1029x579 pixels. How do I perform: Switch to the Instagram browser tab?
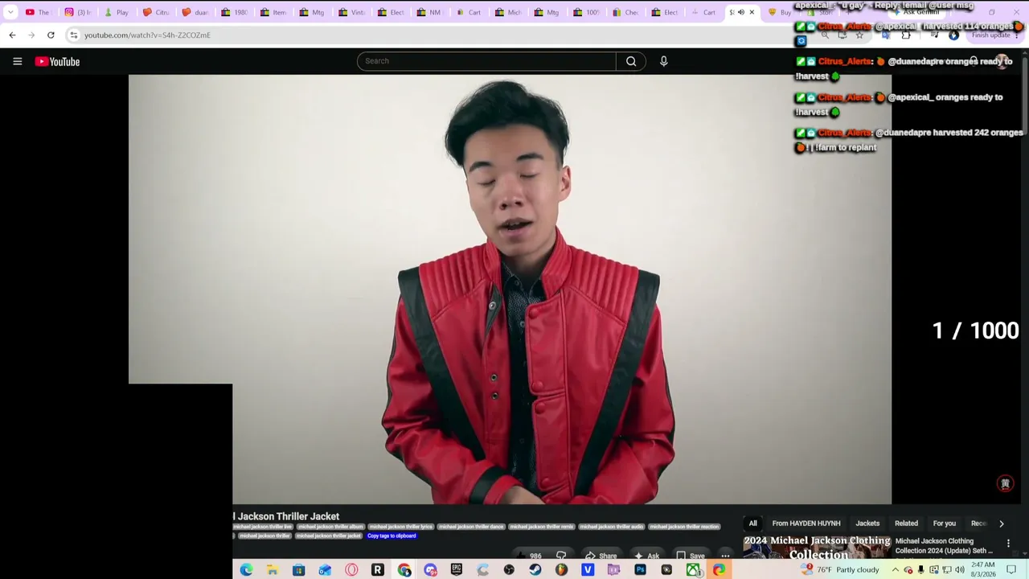79,12
